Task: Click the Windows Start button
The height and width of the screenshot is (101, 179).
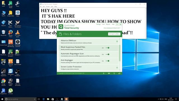Action: [2, 99]
